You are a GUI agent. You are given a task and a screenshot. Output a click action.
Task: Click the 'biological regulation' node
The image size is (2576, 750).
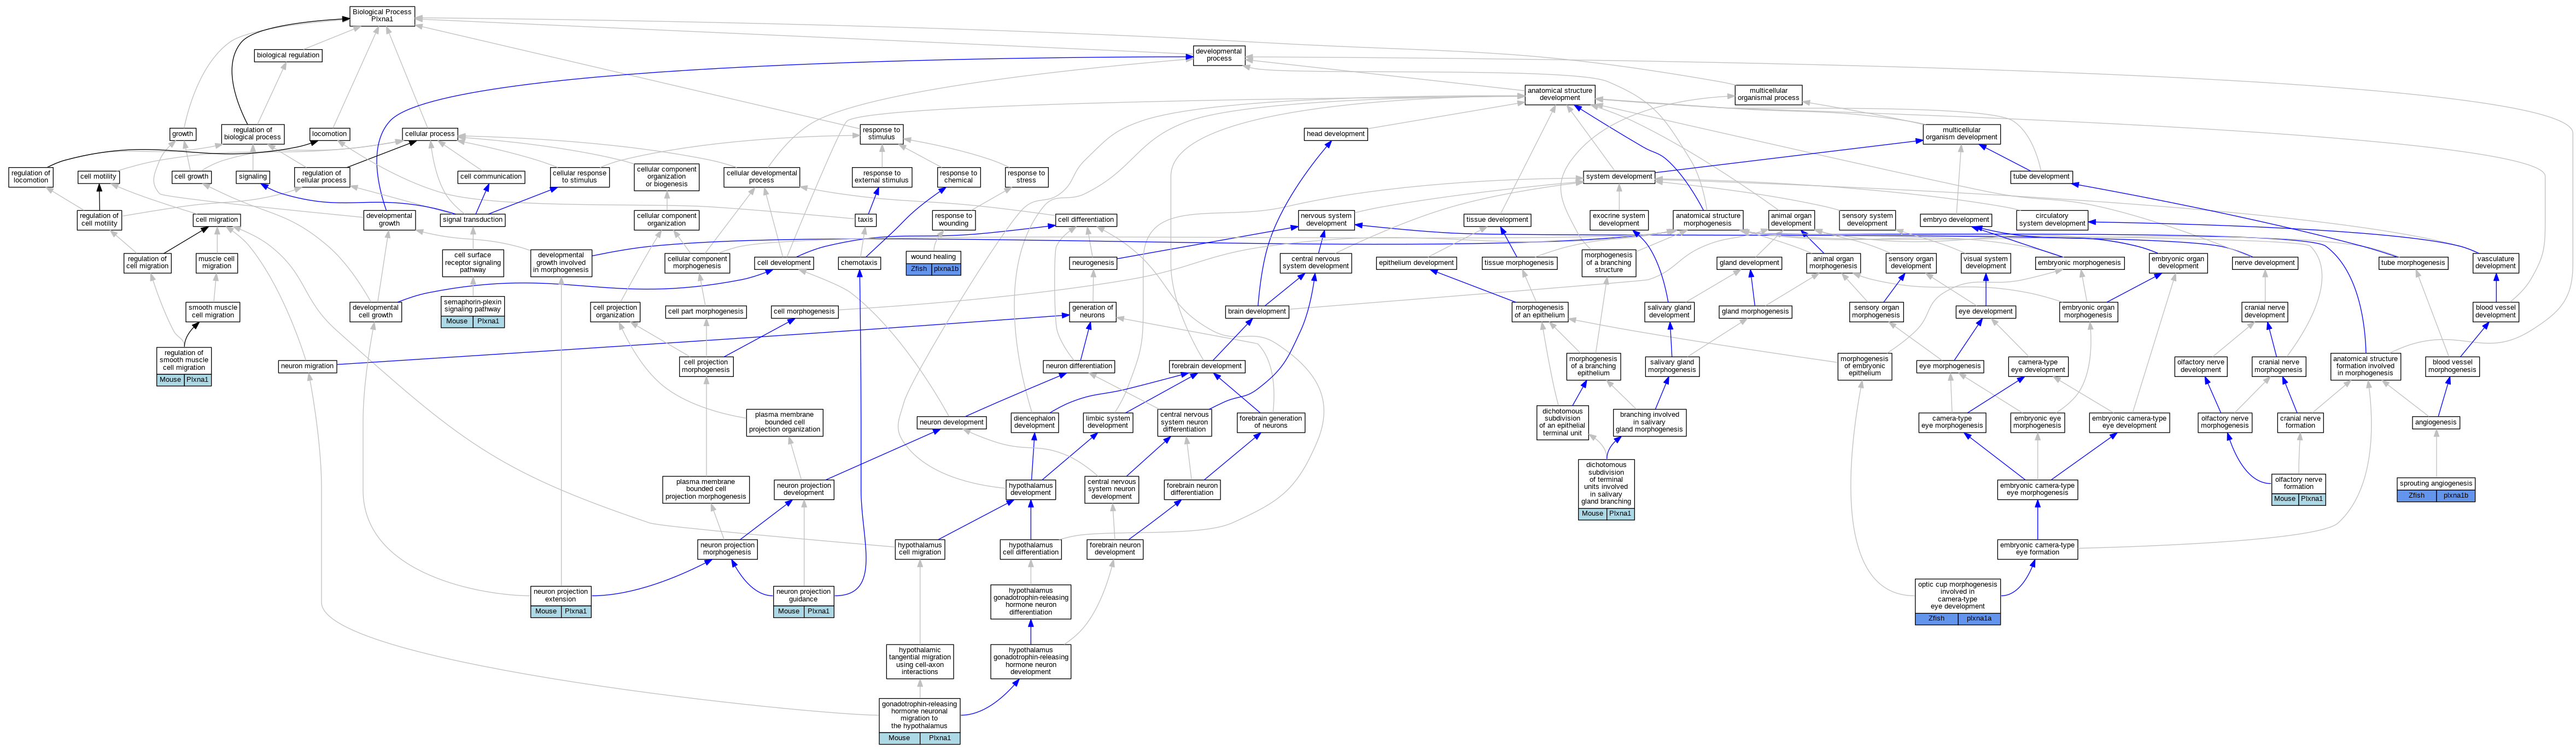pyautogui.click(x=288, y=55)
